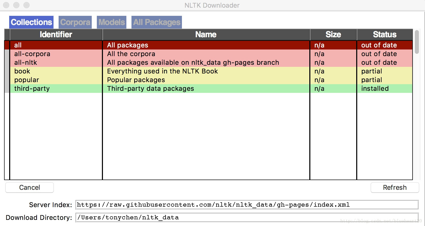Click the 'partial' status for book
This screenshot has height=226, width=425.
[385, 71]
